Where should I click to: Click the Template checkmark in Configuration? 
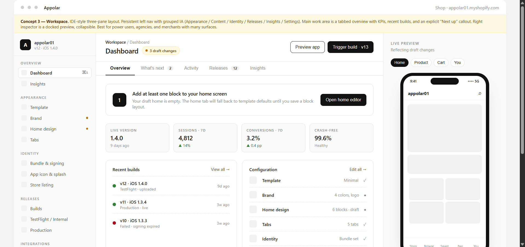(365, 180)
